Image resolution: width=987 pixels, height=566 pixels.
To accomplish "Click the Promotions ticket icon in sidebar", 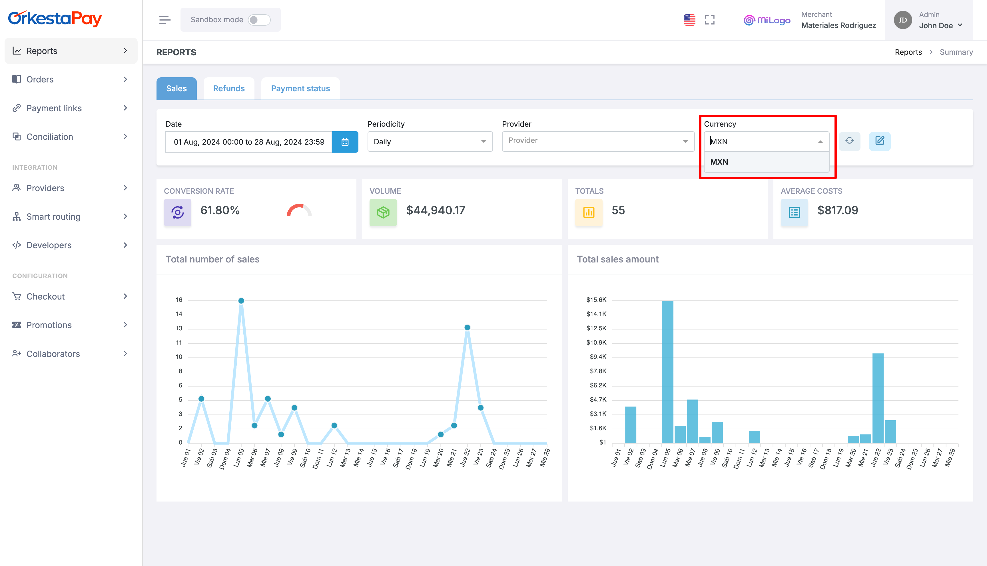I will pos(16,325).
